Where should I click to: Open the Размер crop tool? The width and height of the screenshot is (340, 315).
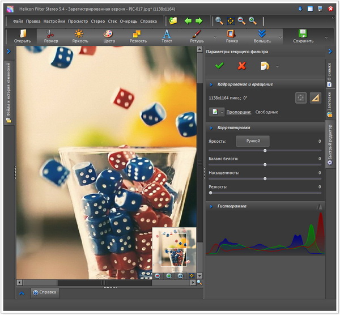click(50, 36)
